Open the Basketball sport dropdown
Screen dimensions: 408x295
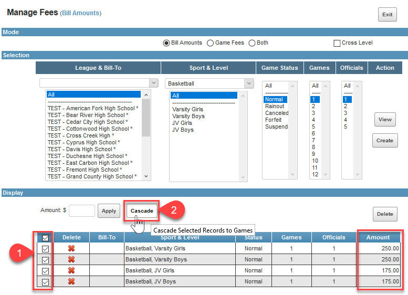point(249,83)
